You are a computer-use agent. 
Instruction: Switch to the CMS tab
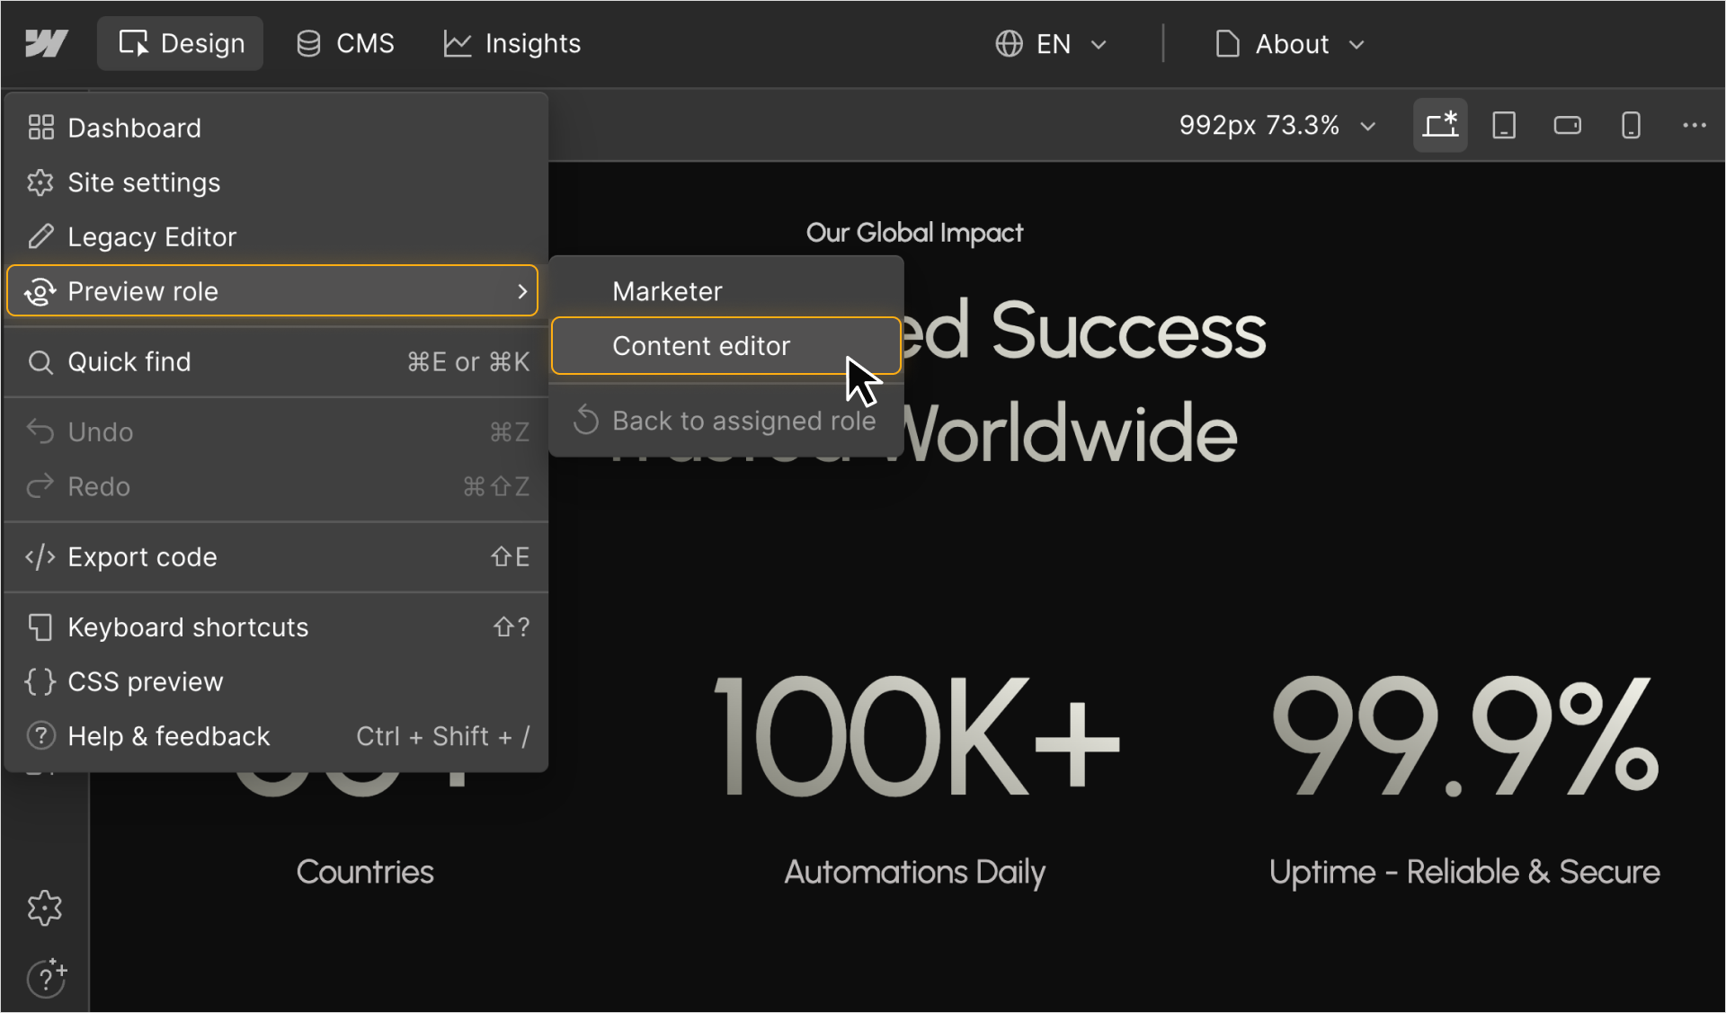tap(345, 43)
